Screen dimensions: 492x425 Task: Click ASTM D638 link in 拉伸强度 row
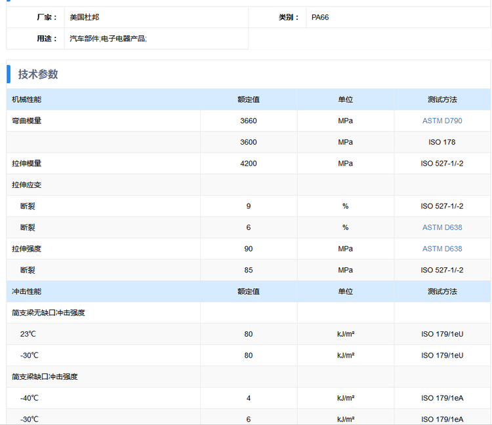pyautogui.click(x=442, y=249)
